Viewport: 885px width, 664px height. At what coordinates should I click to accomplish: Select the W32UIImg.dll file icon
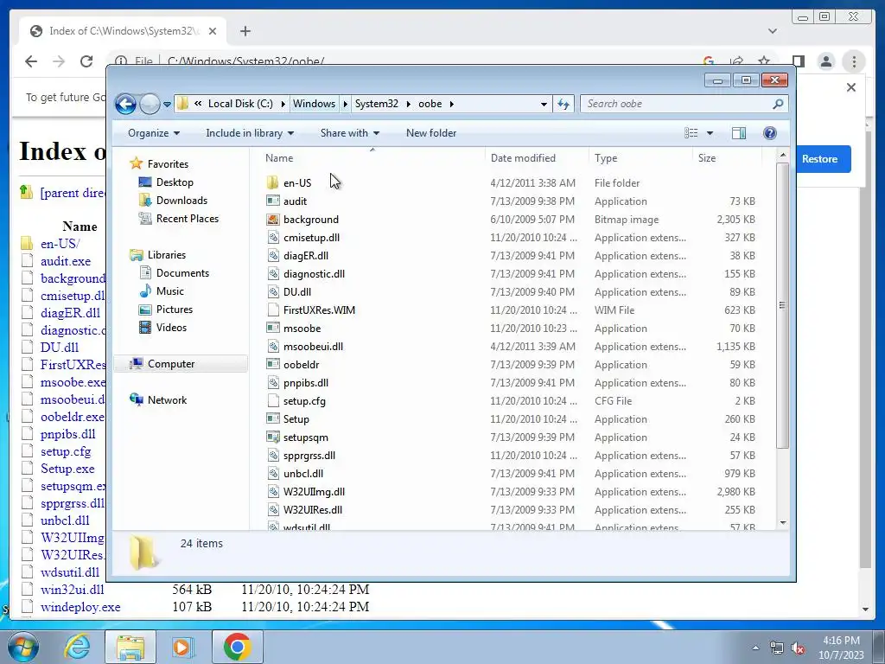point(272,492)
